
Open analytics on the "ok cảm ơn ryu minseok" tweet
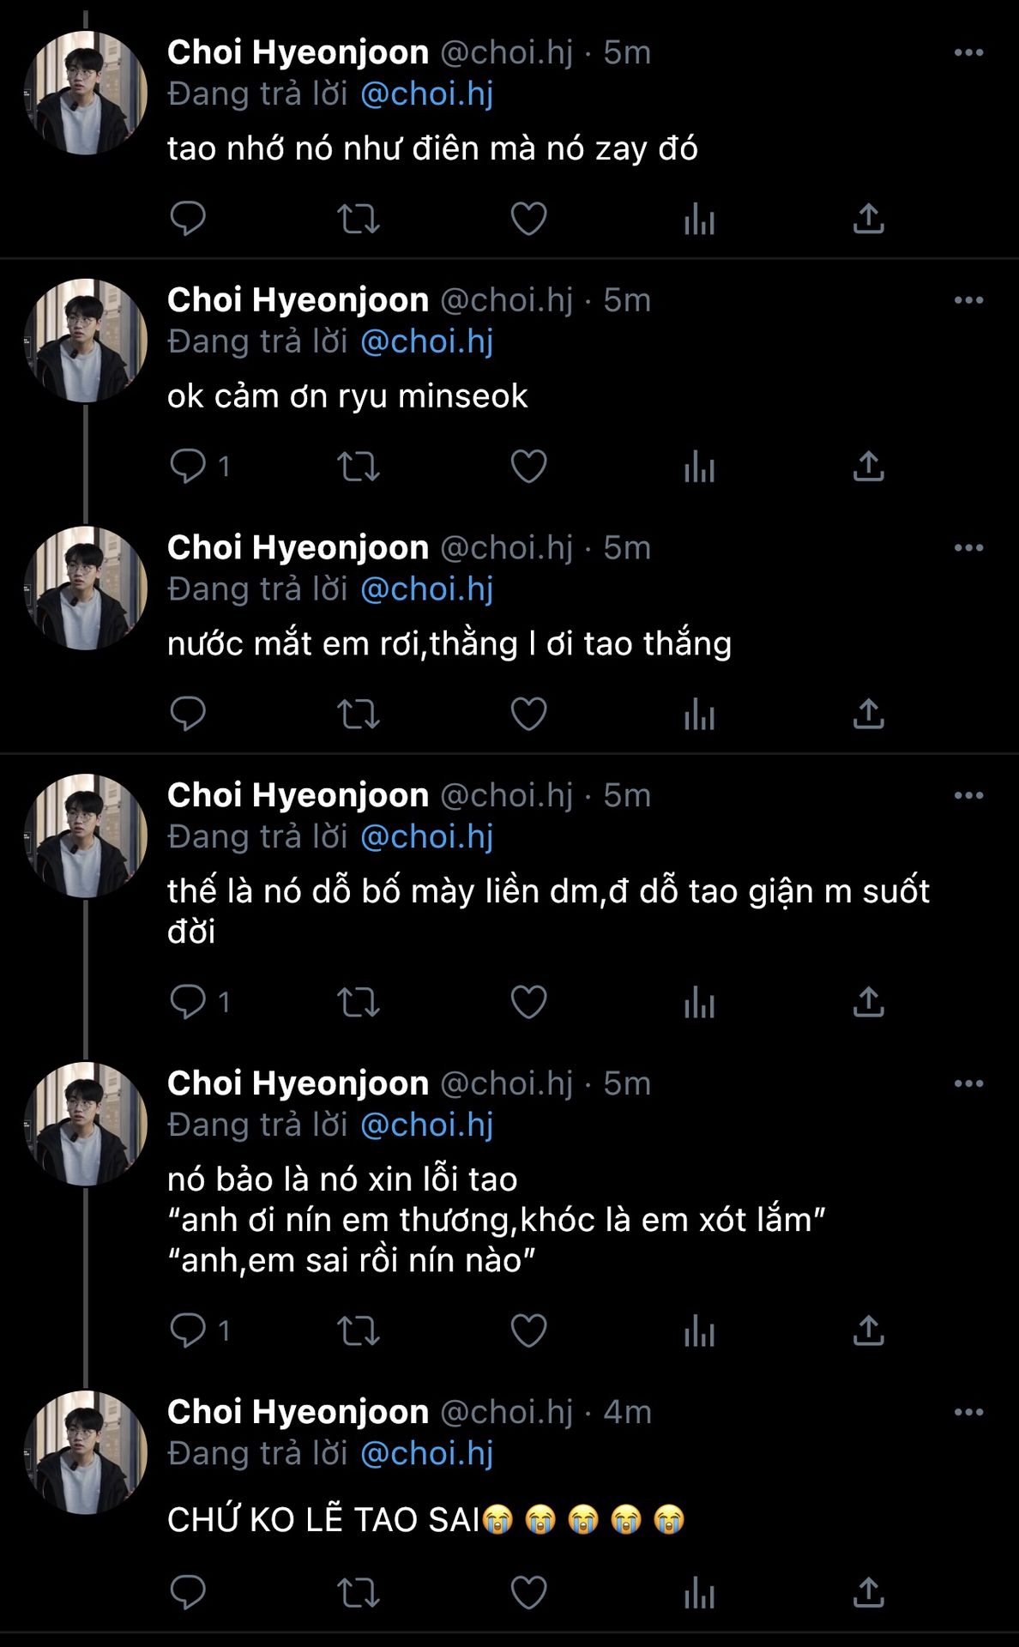tap(699, 467)
